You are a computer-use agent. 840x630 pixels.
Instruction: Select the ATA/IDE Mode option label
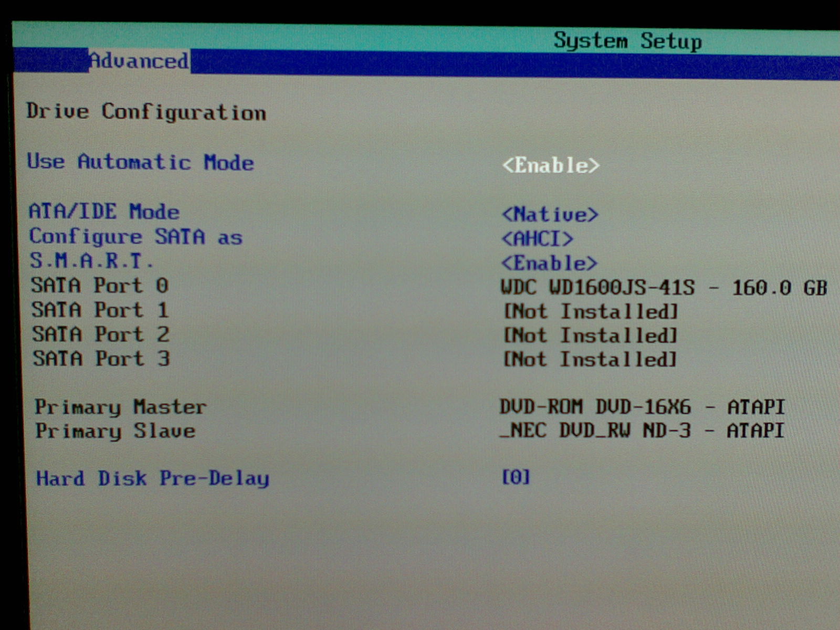[x=104, y=212]
